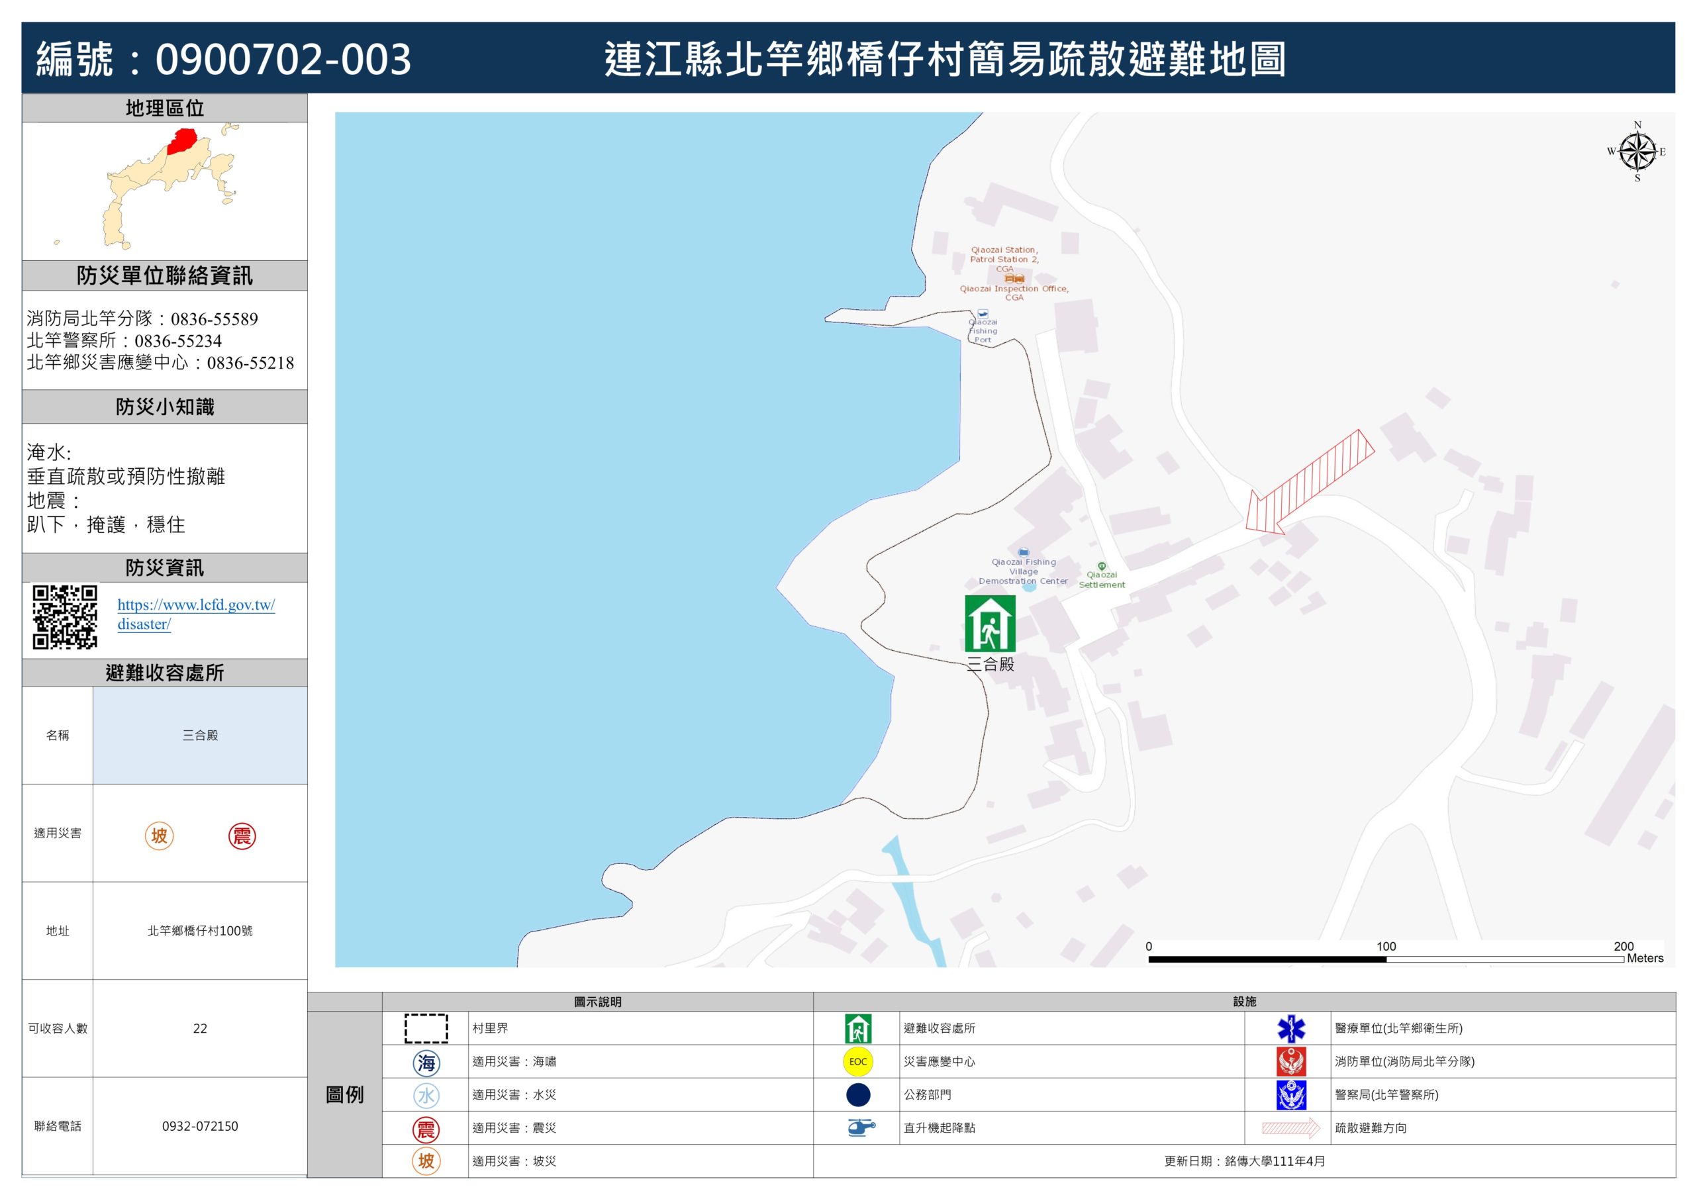Click the blue medical star icon in legend

coord(1290,1028)
